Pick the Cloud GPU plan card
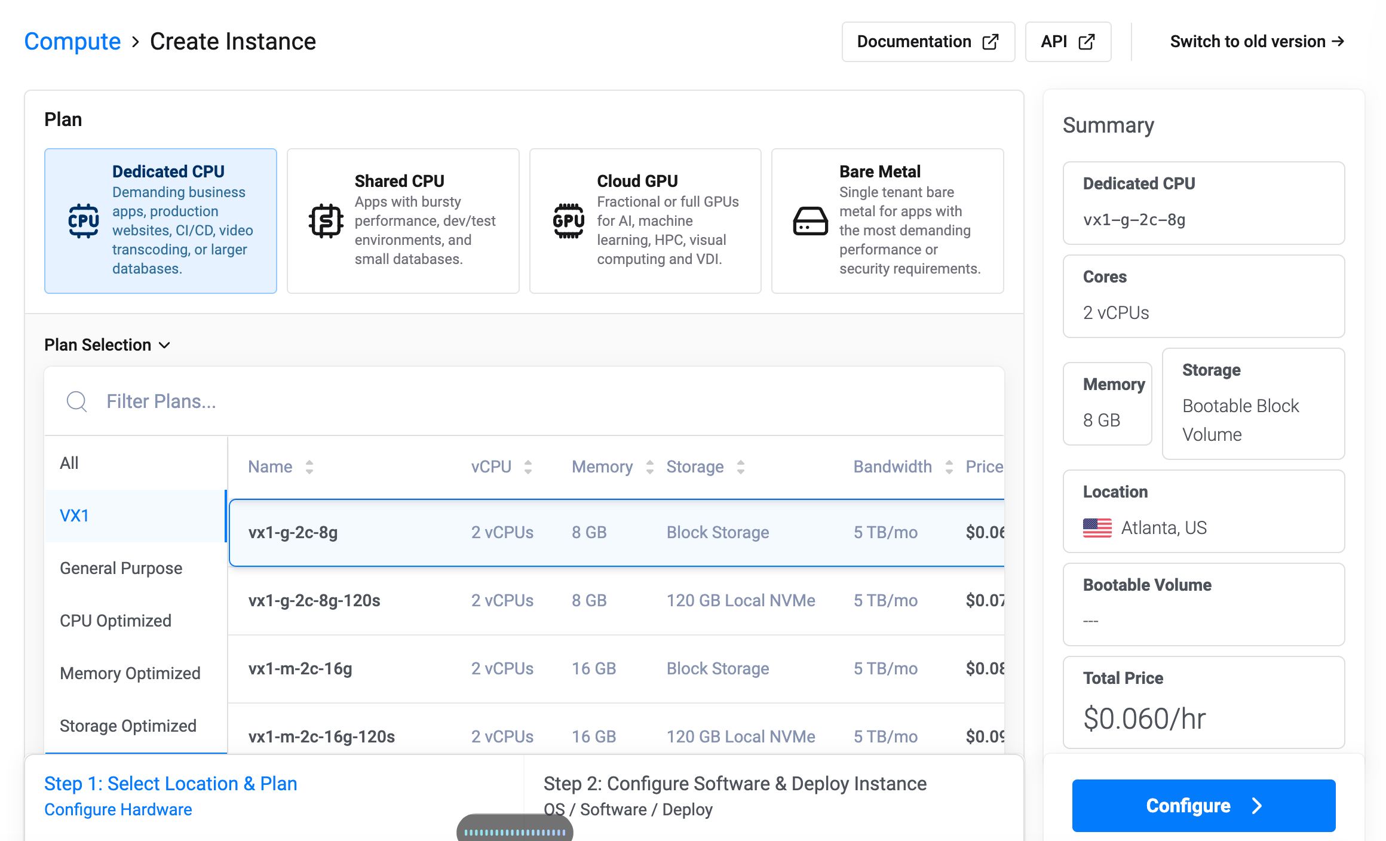The width and height of the screenshot is (1386, 841). coord(645,220)
